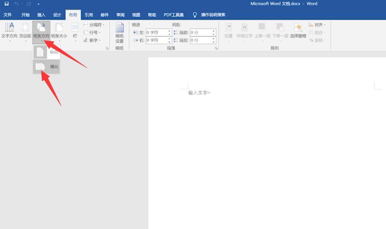The width and height of the screenshot is (386, 229).
Task: Open the 选择窗格 selection pane
Action: pyautogui.click(x=298, y=31)
